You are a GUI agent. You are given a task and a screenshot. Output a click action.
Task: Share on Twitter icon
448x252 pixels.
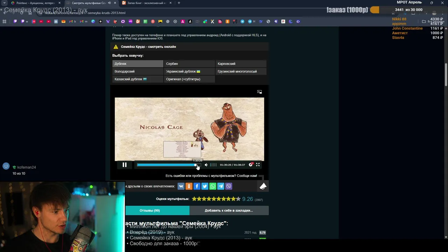[205, 186]
